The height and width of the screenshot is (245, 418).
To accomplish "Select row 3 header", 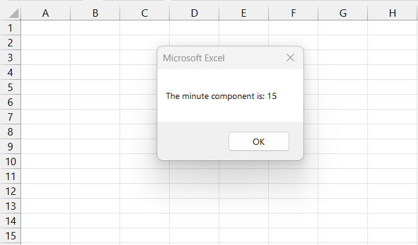I will [10, 58].
